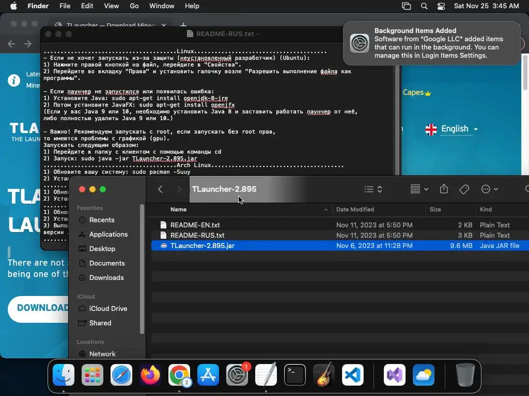Open the File menu

(65, 6)
